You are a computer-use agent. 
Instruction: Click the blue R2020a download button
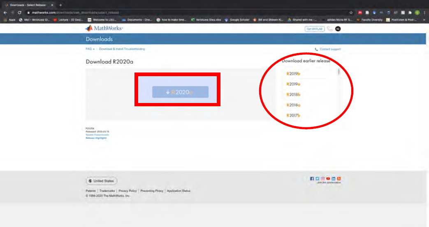click(x=180, y=92)
